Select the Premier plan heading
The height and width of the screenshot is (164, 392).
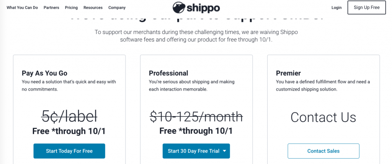288,73
